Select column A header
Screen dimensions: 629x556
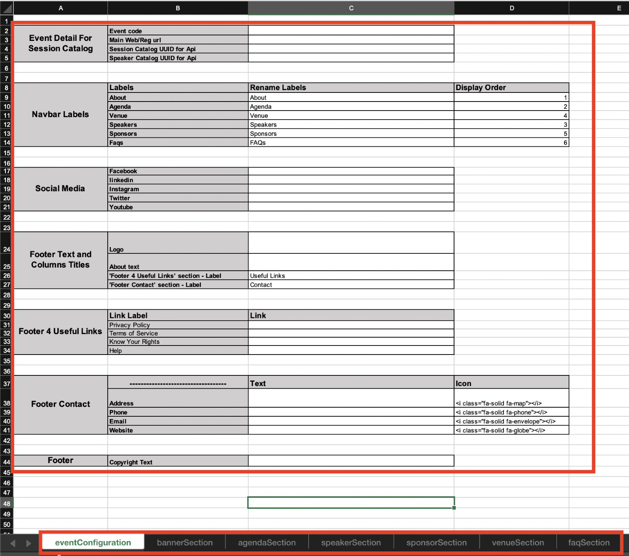[x=61, y=8]
